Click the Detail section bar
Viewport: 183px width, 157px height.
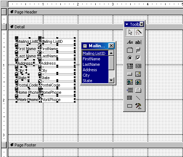[66, 27]
